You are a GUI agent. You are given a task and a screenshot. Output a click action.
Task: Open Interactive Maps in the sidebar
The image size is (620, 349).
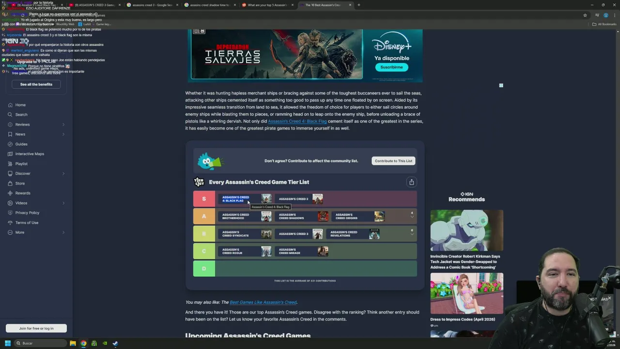click(30, 154)
